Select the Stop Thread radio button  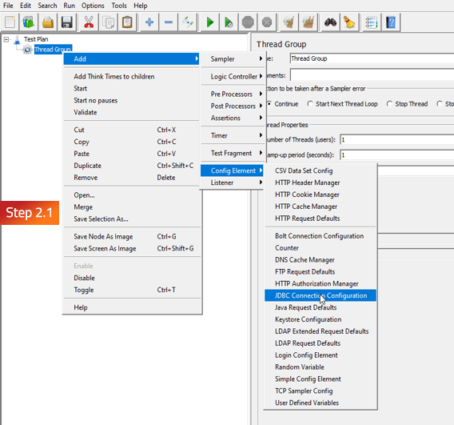pos(389,103)
